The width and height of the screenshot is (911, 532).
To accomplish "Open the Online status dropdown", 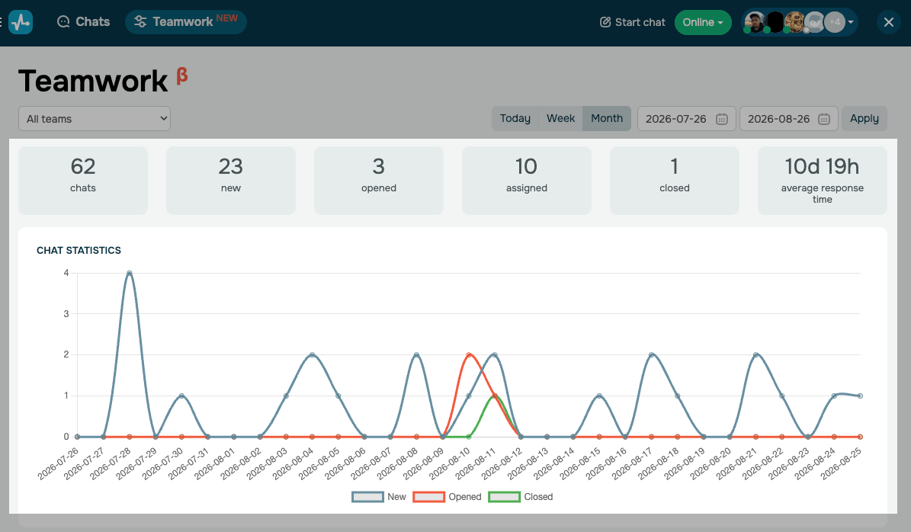I will point(703,22).
